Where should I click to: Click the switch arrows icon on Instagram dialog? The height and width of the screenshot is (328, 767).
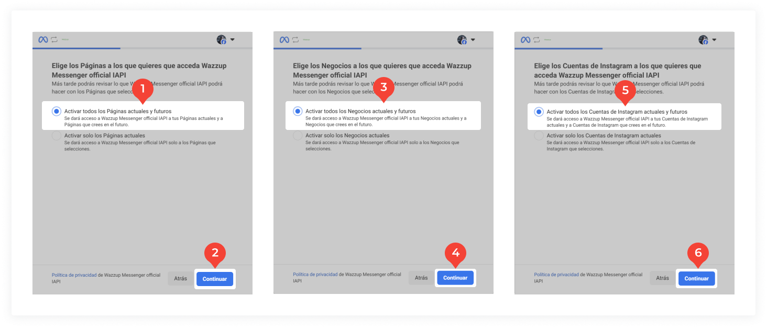pyautogui.click(x=537, y=39)
